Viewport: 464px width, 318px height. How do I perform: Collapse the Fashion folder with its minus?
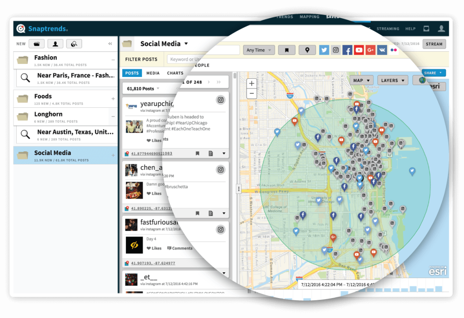pos(113,60)
